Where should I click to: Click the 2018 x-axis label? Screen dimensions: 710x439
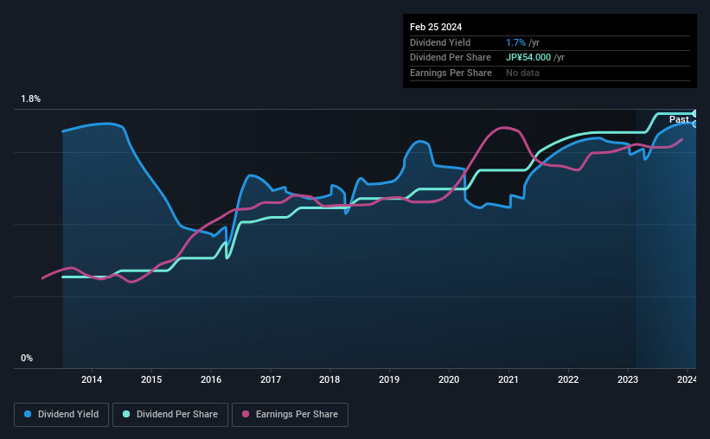(329, 379)
